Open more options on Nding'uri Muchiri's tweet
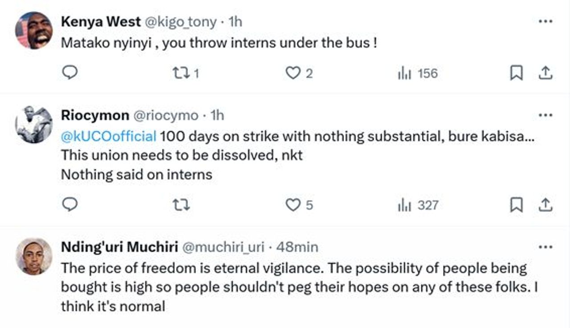Image resolution: width=570 pixels, height=328 pixels. point(545,247)
